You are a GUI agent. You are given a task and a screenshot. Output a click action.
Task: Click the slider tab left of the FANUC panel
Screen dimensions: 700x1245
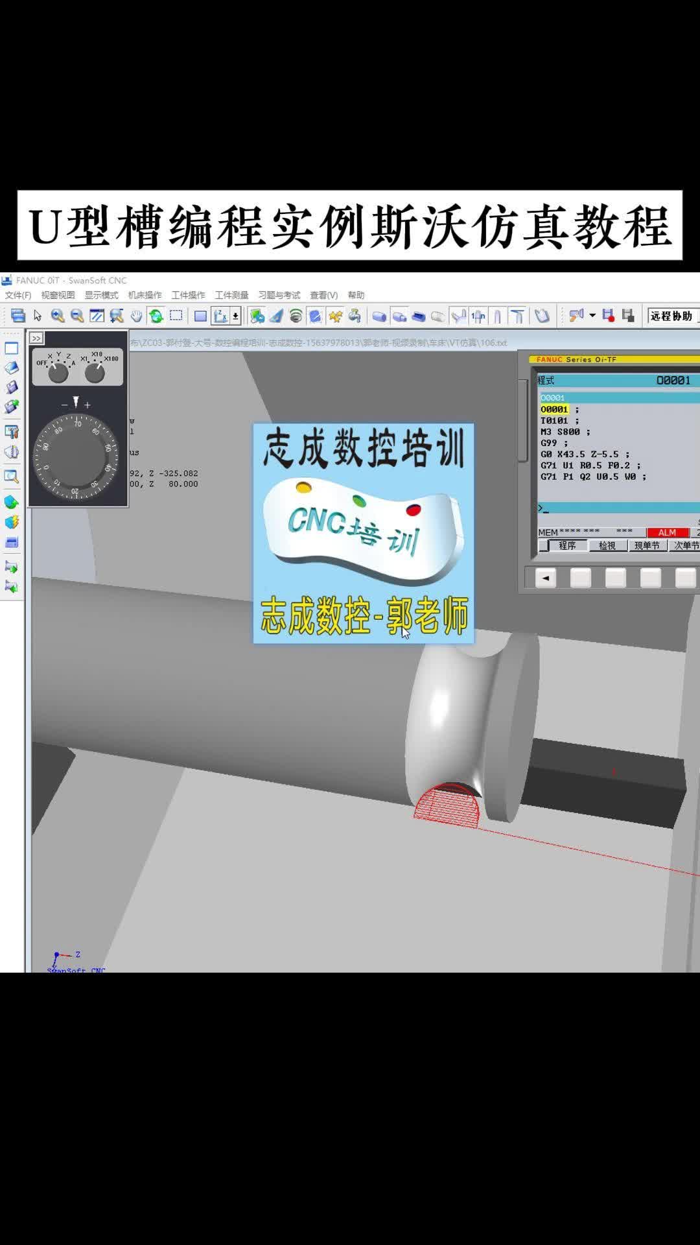click(x=522, y=420)
